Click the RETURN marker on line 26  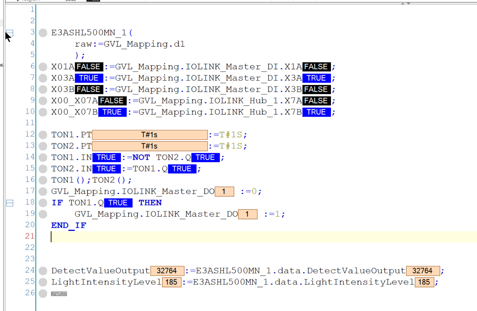point(59,294)
